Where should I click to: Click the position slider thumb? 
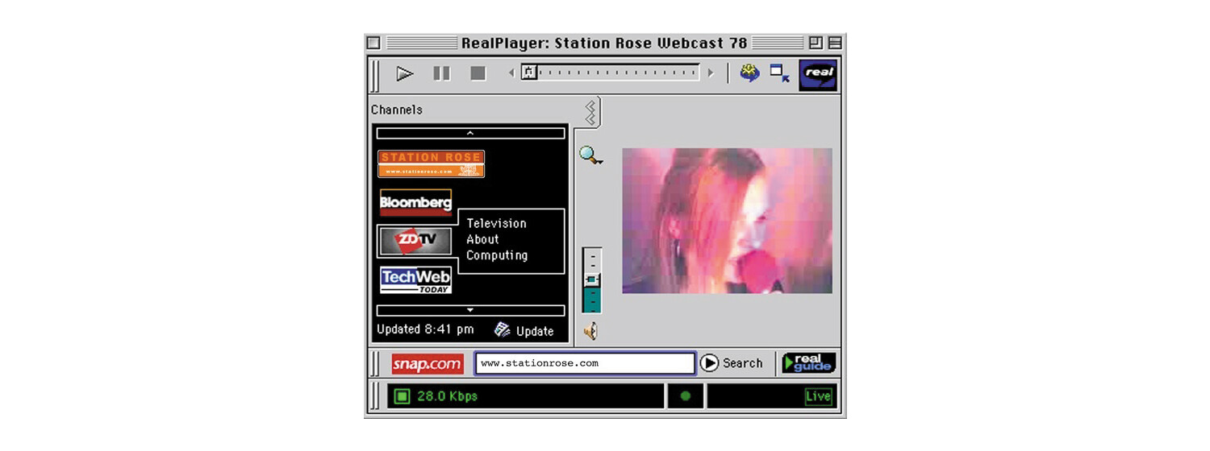pos(529,72)
